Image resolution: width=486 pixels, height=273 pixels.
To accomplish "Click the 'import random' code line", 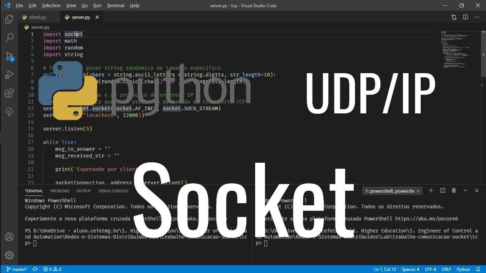I will pos(63,48).
